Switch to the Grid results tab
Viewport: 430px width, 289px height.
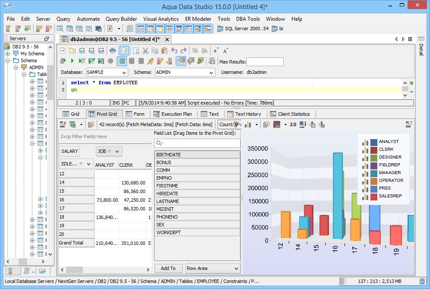71,114
